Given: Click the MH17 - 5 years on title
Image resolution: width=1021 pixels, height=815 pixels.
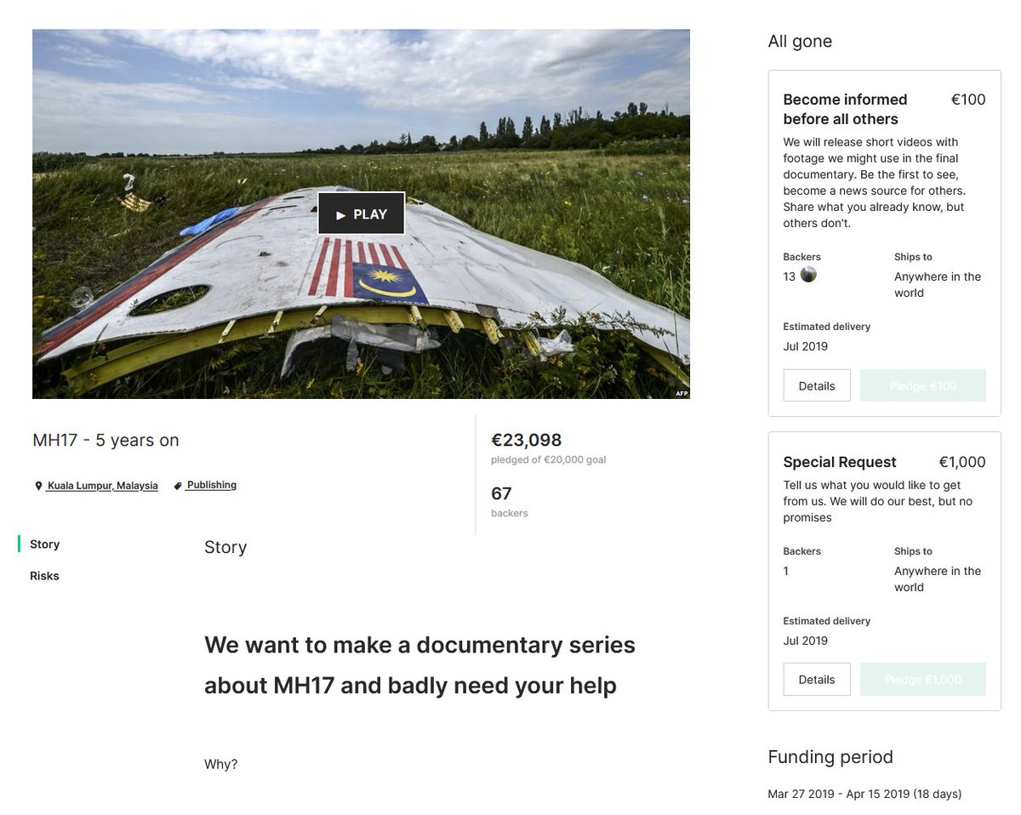Looking at the screenshot, I should [106, 440].
